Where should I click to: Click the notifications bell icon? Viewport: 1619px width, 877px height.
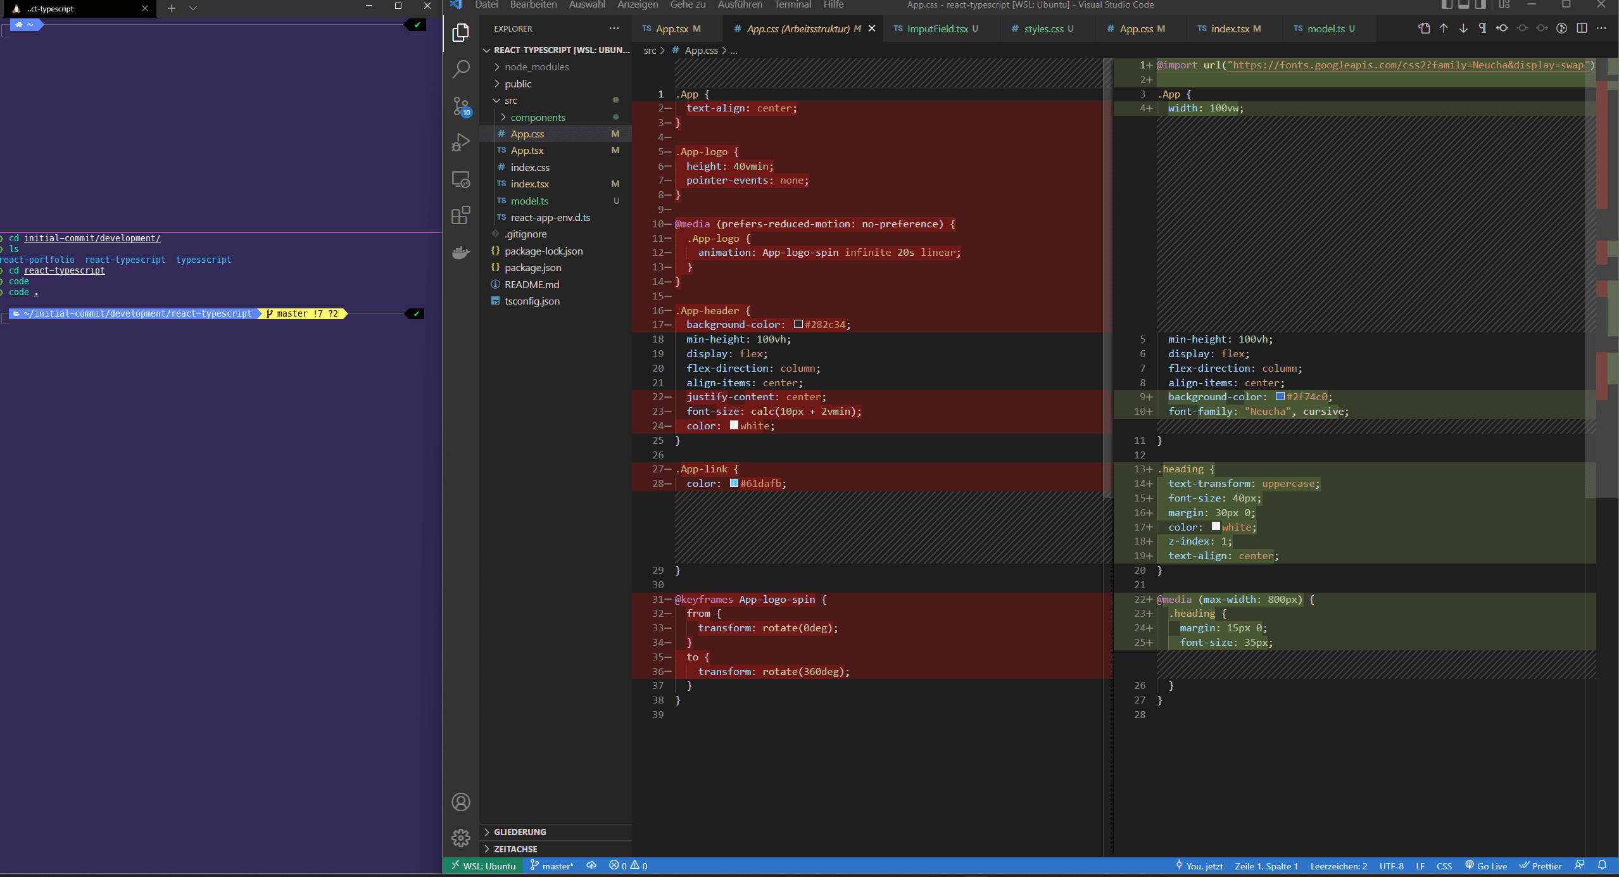pyautogui.click(x=1602, y=865)
